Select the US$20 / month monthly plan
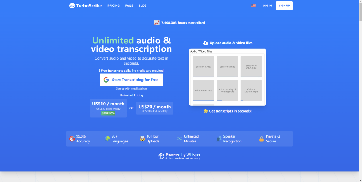362x182 pixels. coord(154,108)
